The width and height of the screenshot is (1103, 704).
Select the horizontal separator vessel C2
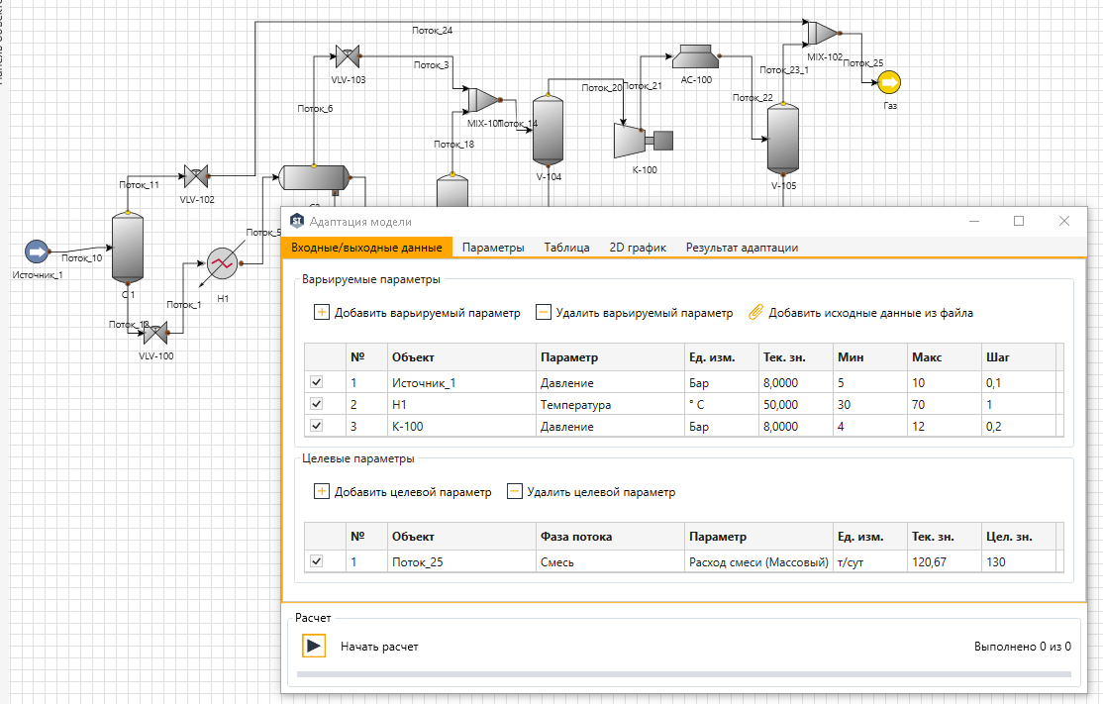[x=314, y=177]
